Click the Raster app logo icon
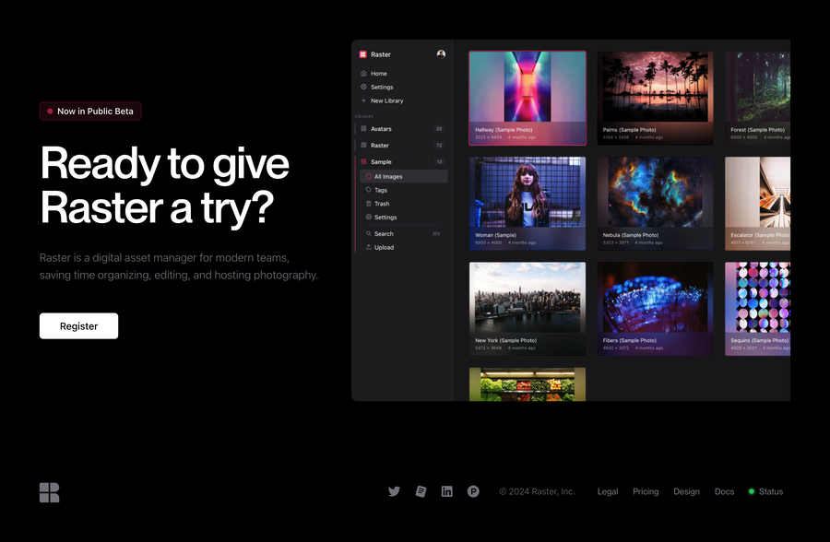830x542 pixels. click(x=364, y=53)
